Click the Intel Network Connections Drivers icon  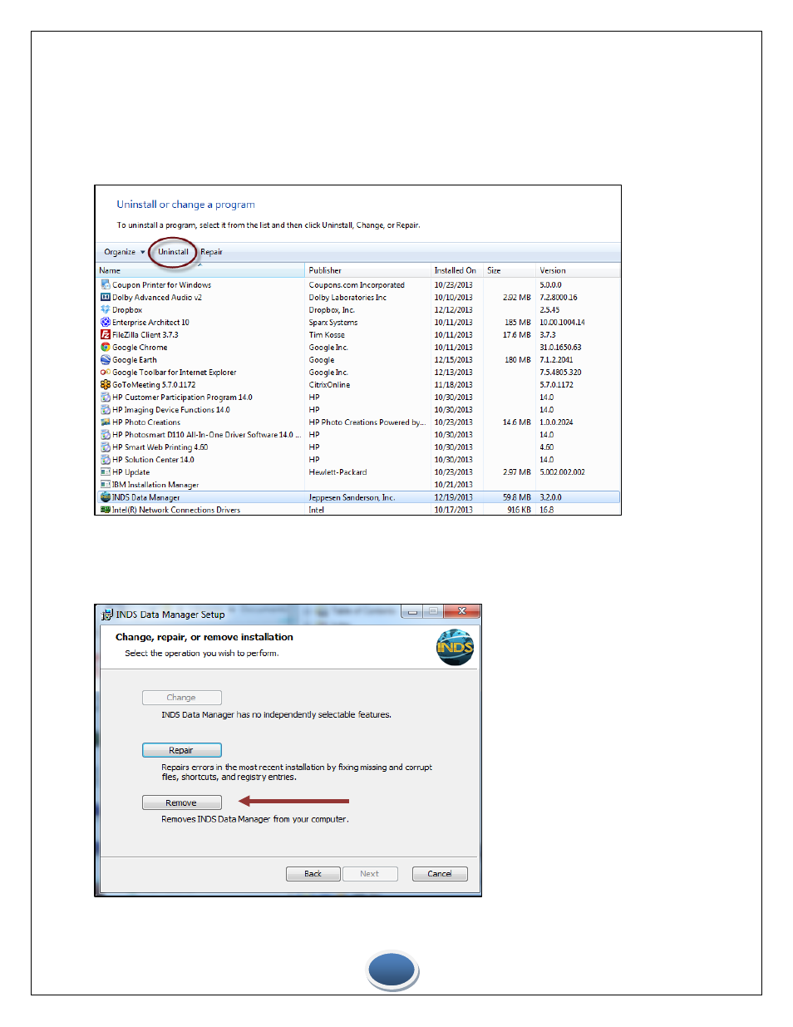click(106, 510)
